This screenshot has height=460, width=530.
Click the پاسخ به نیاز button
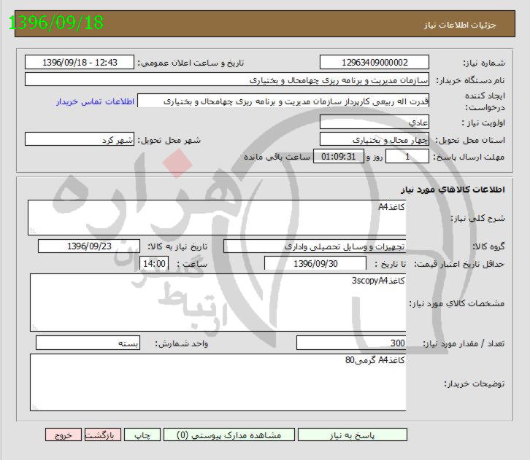[352, 434]
